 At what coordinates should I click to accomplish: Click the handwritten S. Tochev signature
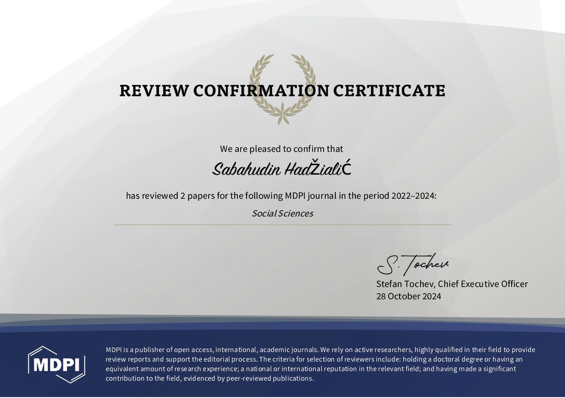point(413,264)
